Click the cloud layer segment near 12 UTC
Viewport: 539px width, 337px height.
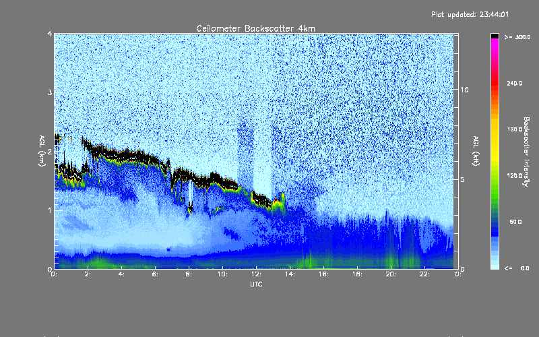261,200
